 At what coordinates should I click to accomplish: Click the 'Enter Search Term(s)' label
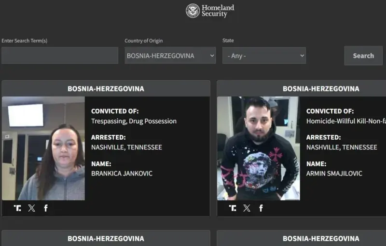pos(25,41)
